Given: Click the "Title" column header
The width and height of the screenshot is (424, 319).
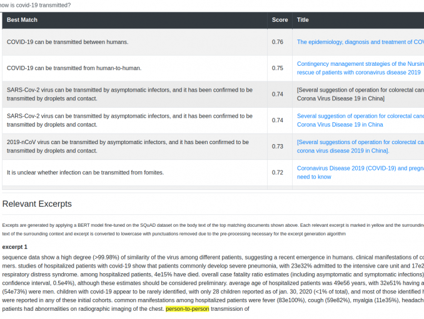Looking at the screenshot, I should [303, 20].
